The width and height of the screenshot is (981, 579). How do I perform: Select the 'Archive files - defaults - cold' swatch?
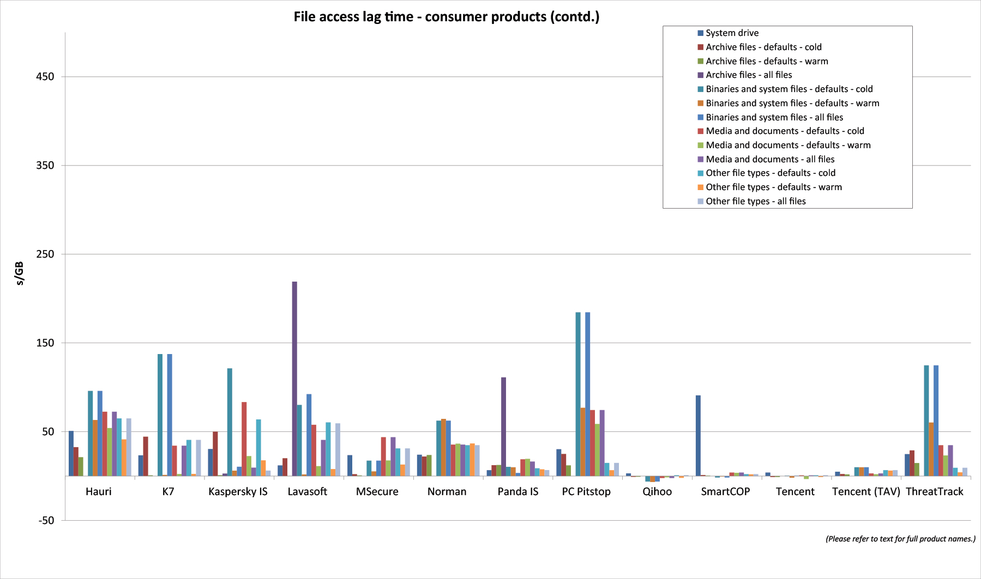coord(701,47)
